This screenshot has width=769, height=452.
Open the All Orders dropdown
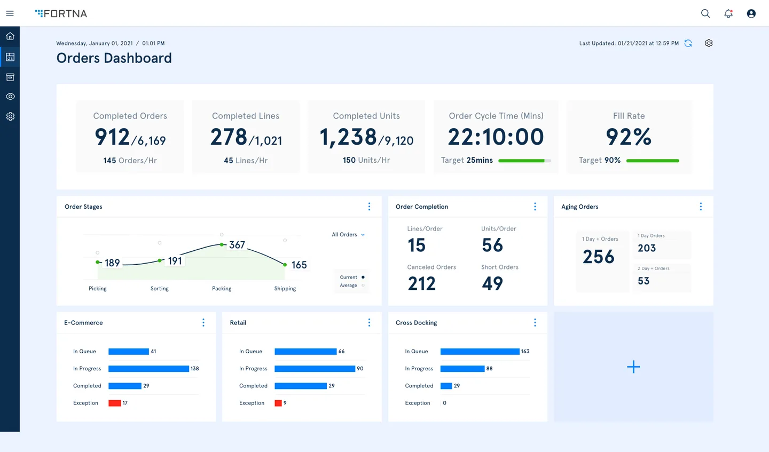pyautogui.click(x=347, y=234)
